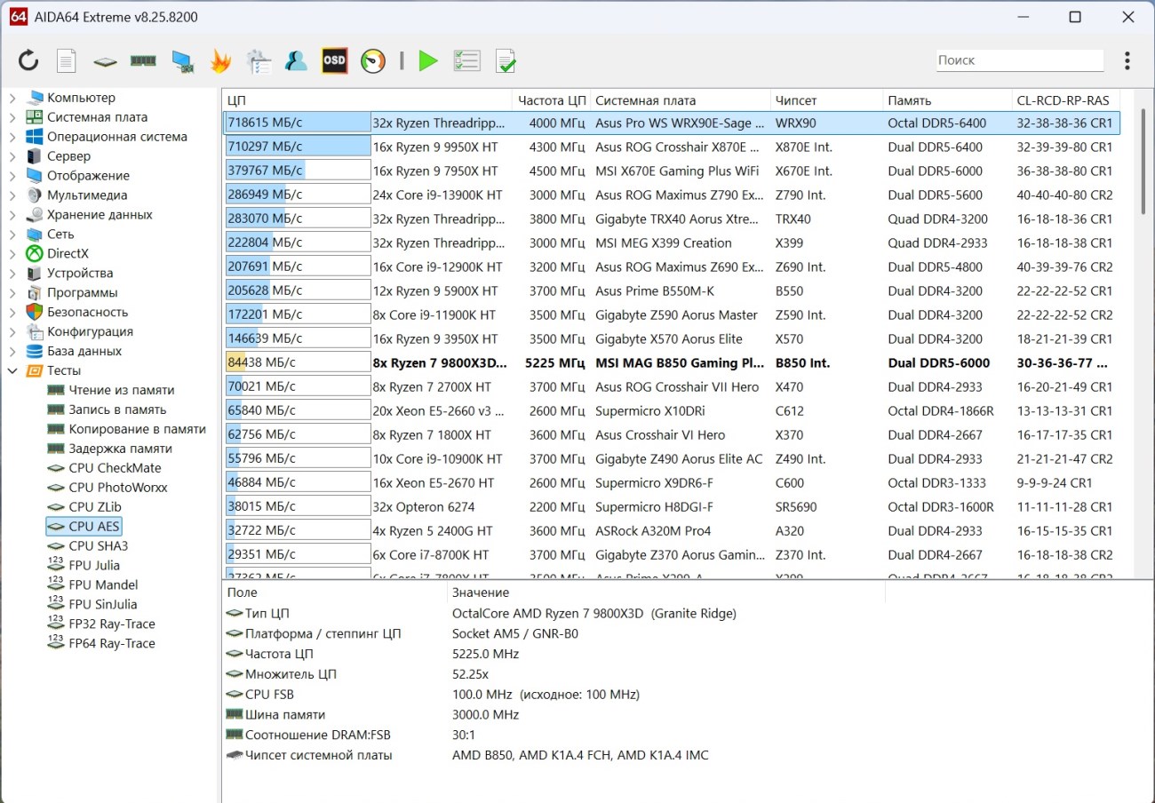The width and height of the screenshot is (1155, 803).
Task: Click the network computer toolbar icon
Action: tap(182, 60)
